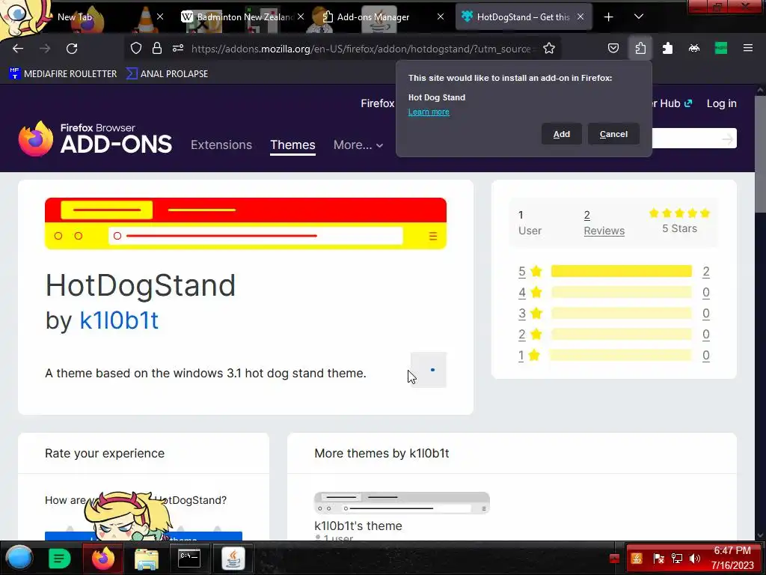Reload the current page
This screenshot has height=575, width=766.
click(x=72, y=49)
